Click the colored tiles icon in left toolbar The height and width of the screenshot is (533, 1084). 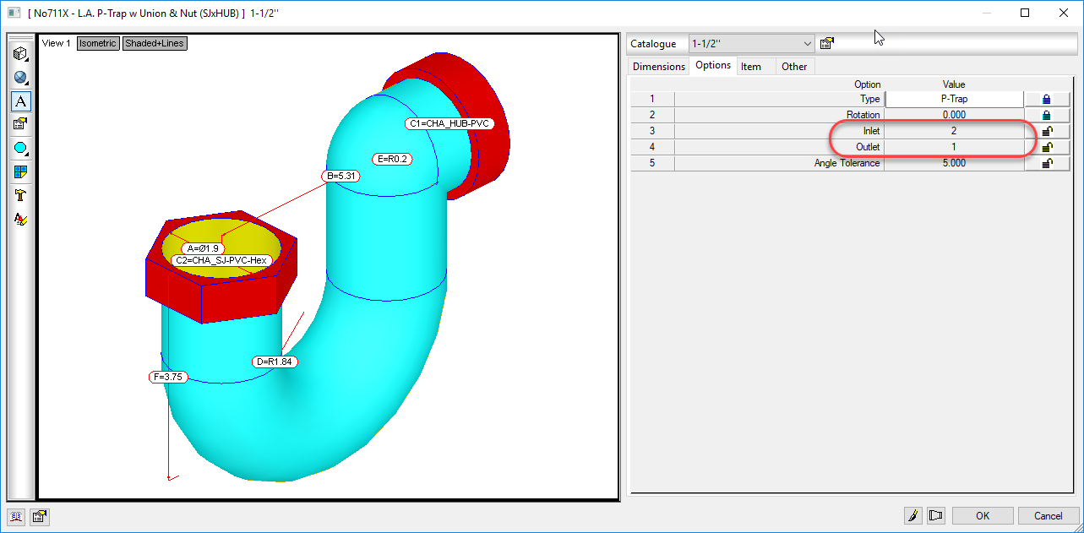[20, 171]
